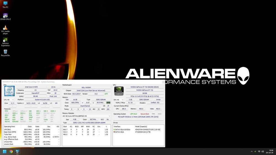Click the Intel Core i5-4570 name field
The width and height of the screenshot is (276, 155).
click(x=31, y=87)
